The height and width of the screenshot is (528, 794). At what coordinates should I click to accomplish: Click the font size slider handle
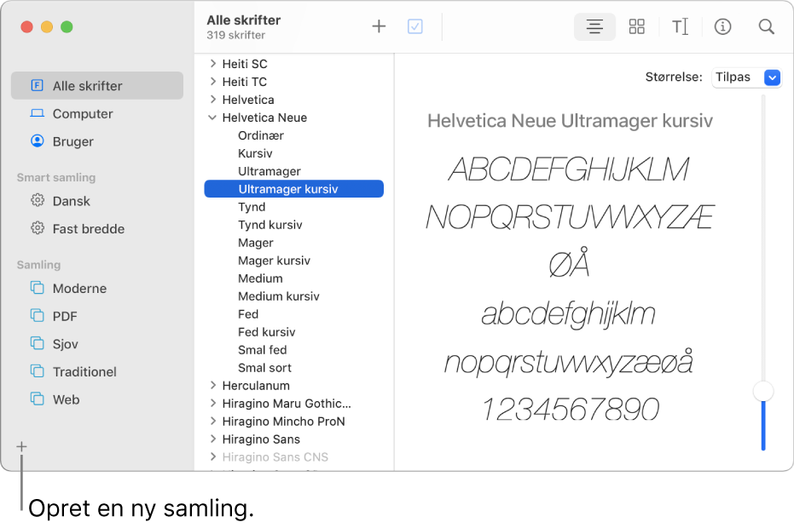tap(763, 392)
